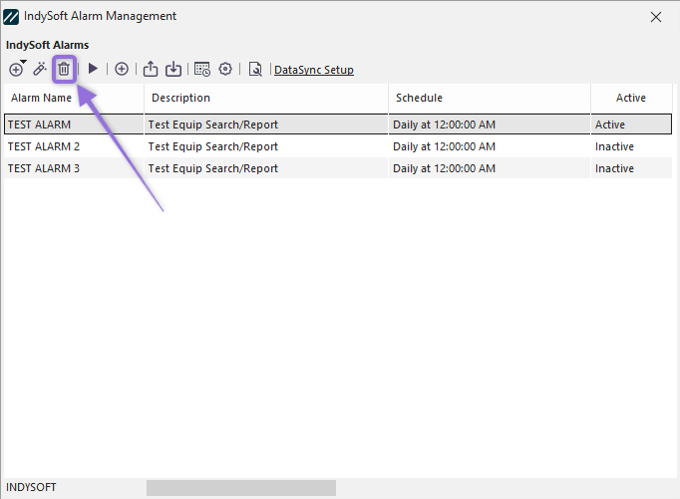Screen dimensions: 680x499
Task: Delete the selected alarm with trash icon
Action: pyautogui.click(x=64, y=69)
